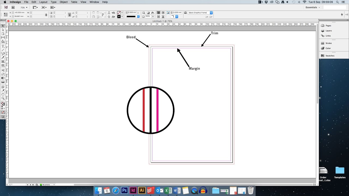The image size is (349, 196).
Task: Open the Layout menu
Action: pos(43,2)
